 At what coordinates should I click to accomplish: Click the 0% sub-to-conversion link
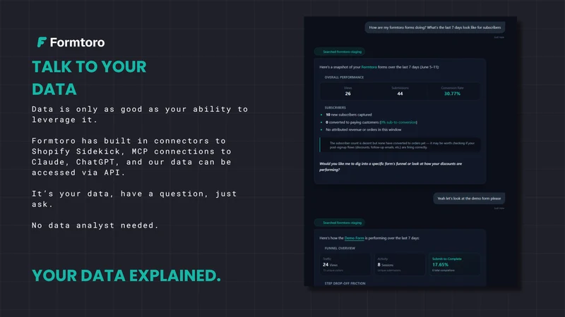pyautogui.click(x=398, y=122)
